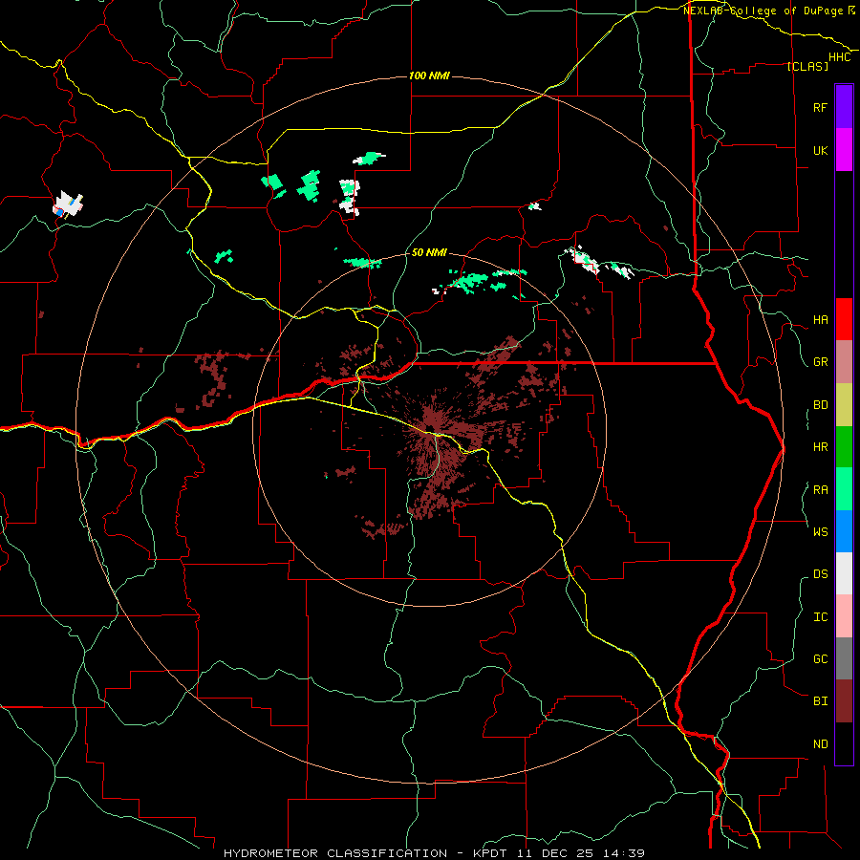
Task: Click the HR green legend swatch
Action: pyautogui.click(x=844, y=447)
